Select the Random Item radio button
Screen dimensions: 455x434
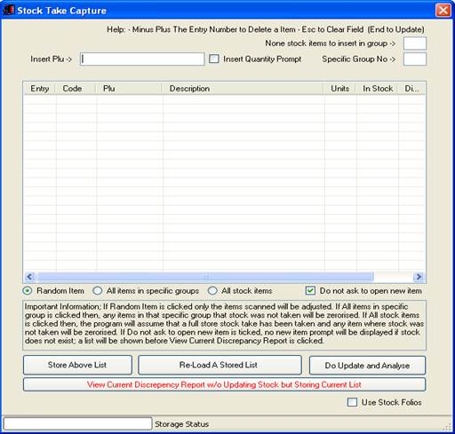point(28,291)
